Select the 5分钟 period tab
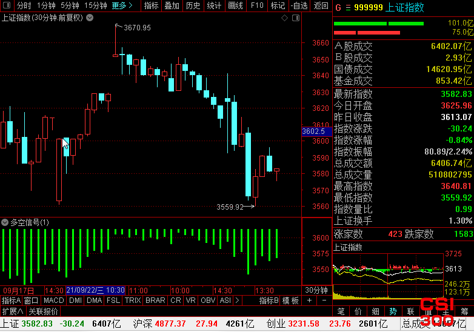The width and height of the screenshot is (474, 332). click(70, 5)
